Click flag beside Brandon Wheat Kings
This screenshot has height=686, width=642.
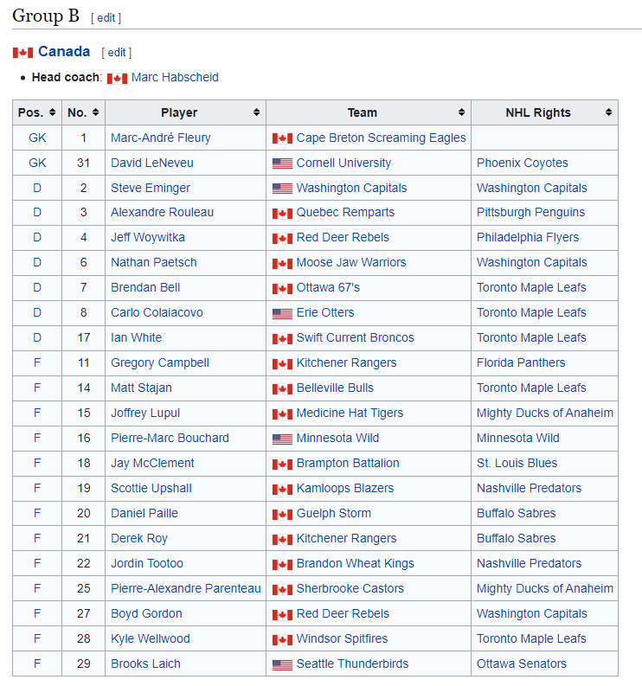(282, 565)
